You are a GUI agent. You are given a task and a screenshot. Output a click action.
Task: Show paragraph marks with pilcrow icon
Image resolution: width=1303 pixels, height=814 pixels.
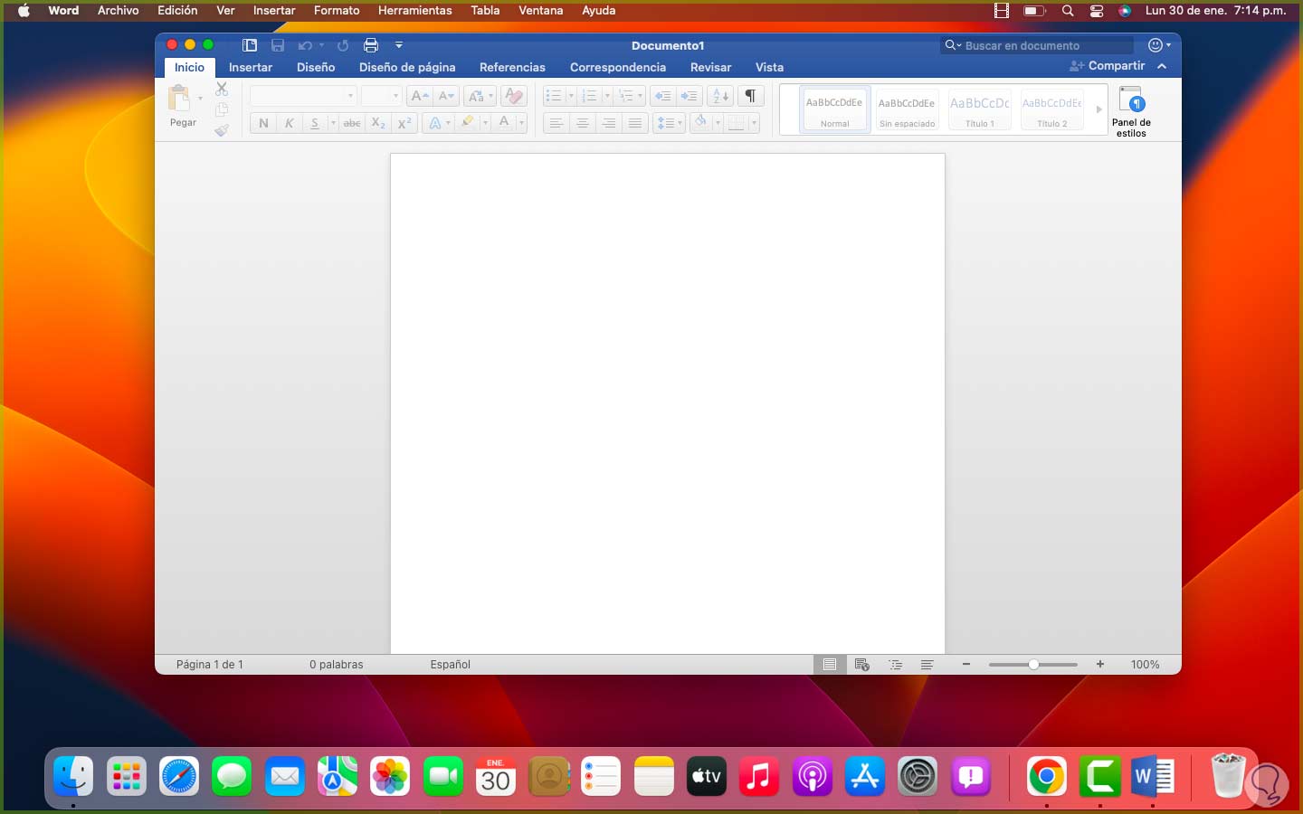point(750,96)
